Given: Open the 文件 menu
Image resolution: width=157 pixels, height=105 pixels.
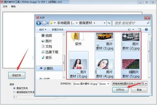Looking at the screenshot, I should point(5,7).
